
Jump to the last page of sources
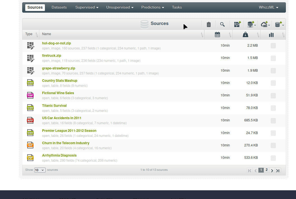[278, 170]
